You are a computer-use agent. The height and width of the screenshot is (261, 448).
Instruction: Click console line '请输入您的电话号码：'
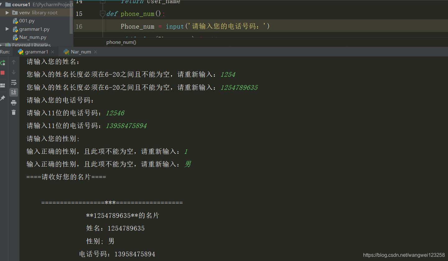coord(60,100)
